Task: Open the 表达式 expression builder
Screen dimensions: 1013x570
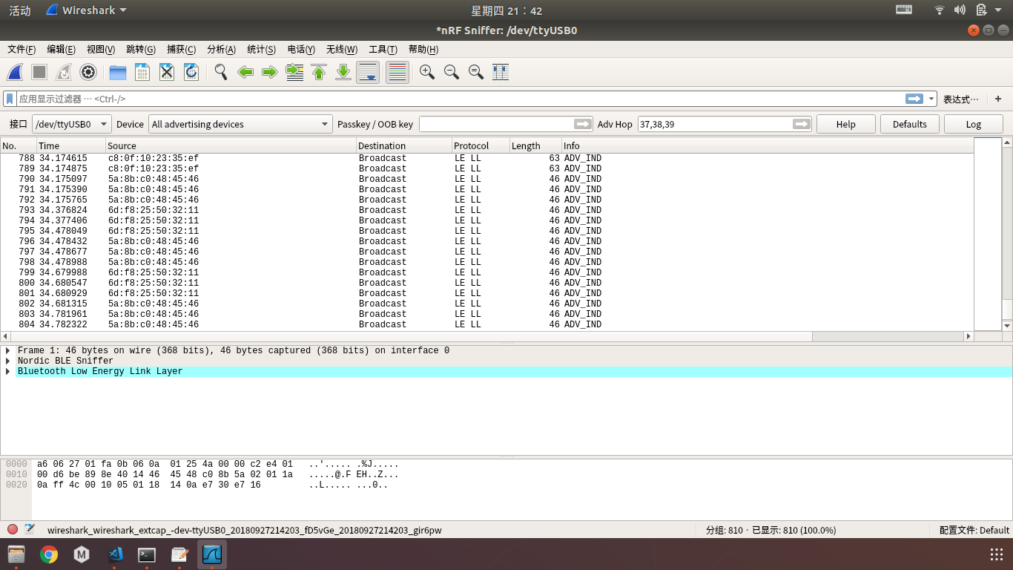Action: 960,99
